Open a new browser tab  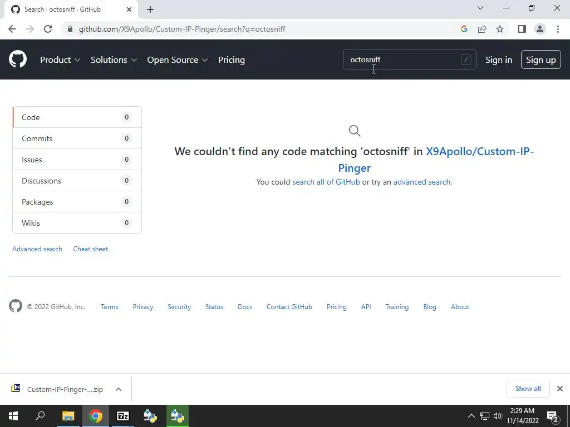click(150, 9)
